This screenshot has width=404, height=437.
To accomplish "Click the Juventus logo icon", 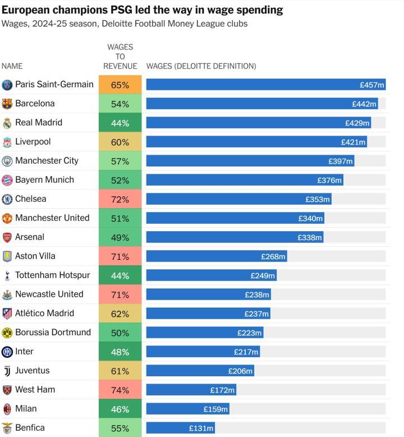I will click(x=7, y=371).
